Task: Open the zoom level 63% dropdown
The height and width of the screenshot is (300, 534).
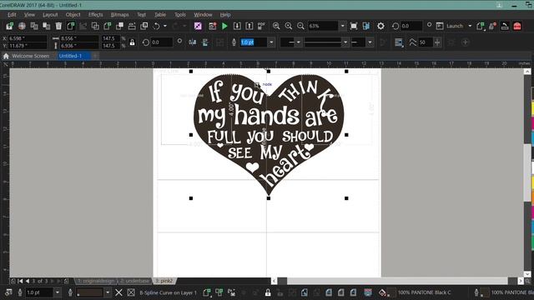Action: pos(343,26)
